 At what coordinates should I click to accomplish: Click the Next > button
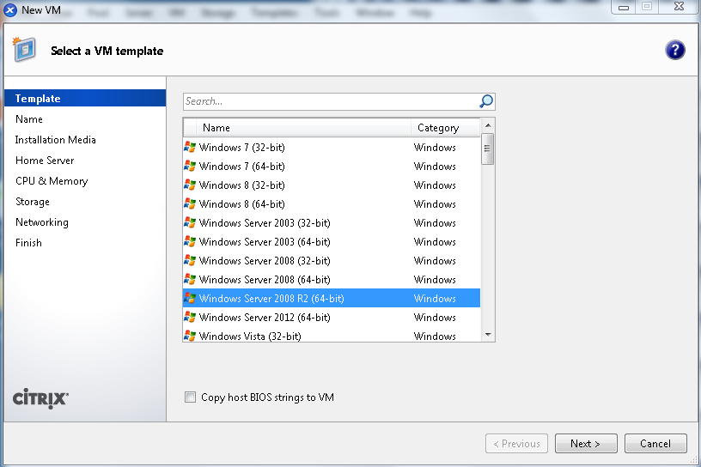[586, 443]
